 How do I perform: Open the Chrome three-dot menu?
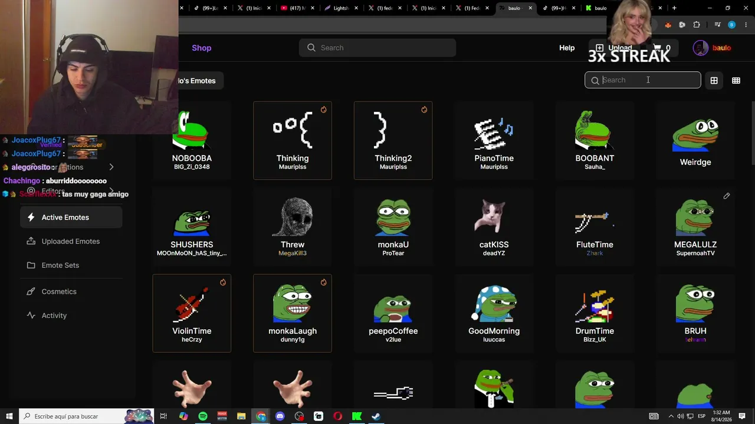(x=746, y=25)
